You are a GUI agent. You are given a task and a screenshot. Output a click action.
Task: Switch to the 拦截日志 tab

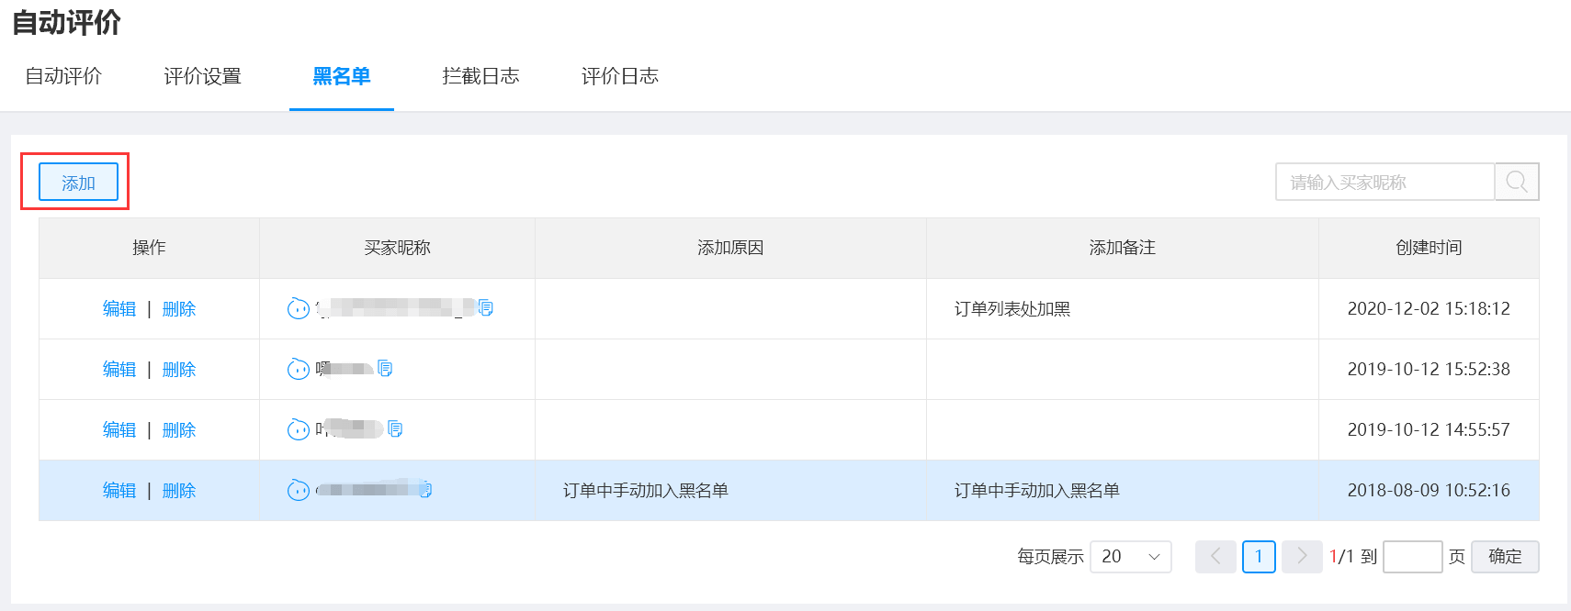480,76
